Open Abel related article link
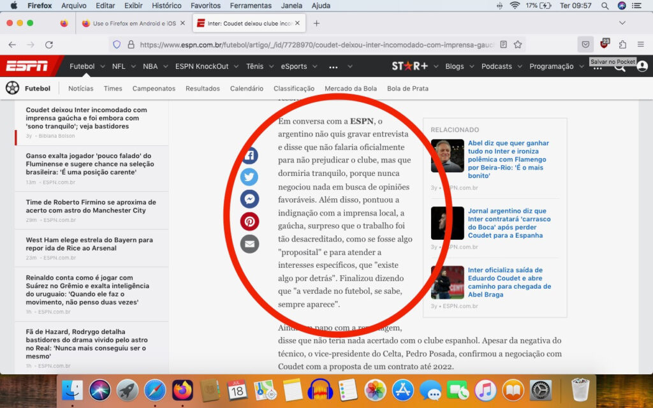This screenshot has width=653, height=408. pos(508,159)
